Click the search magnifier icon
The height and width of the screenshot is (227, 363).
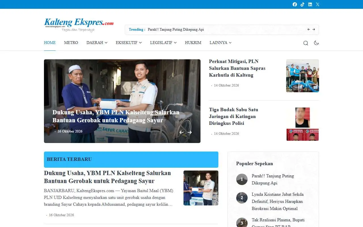(306, 43)
